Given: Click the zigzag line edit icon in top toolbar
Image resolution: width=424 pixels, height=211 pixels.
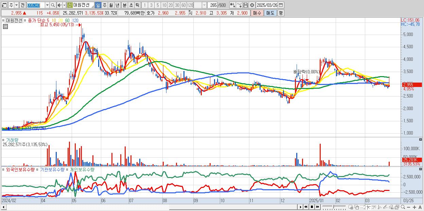Looking at the screenshot, I should click(239, 5).
